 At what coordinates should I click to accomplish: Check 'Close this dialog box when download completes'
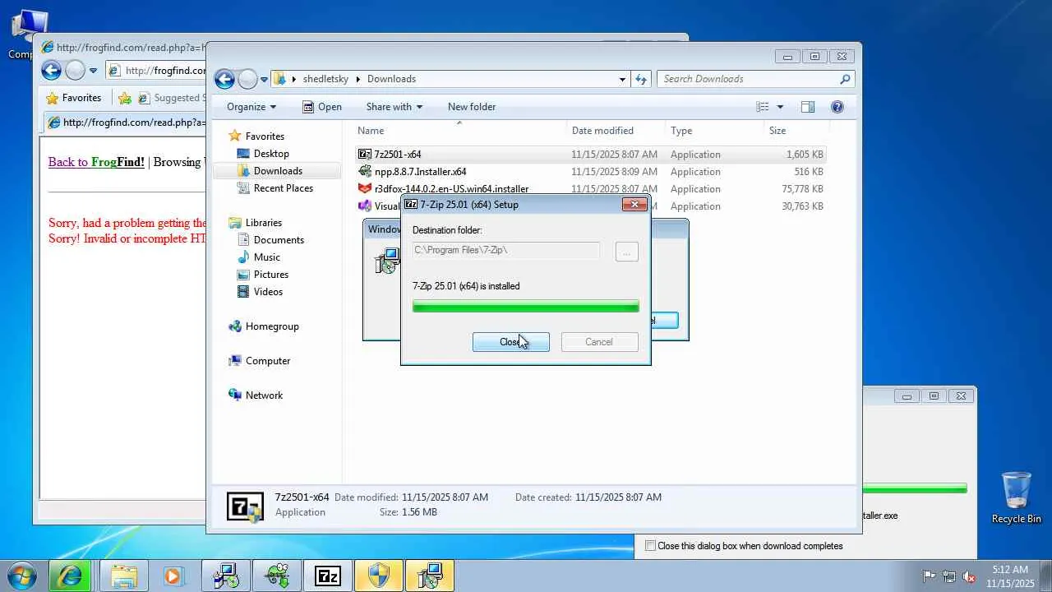coord(650,546)
